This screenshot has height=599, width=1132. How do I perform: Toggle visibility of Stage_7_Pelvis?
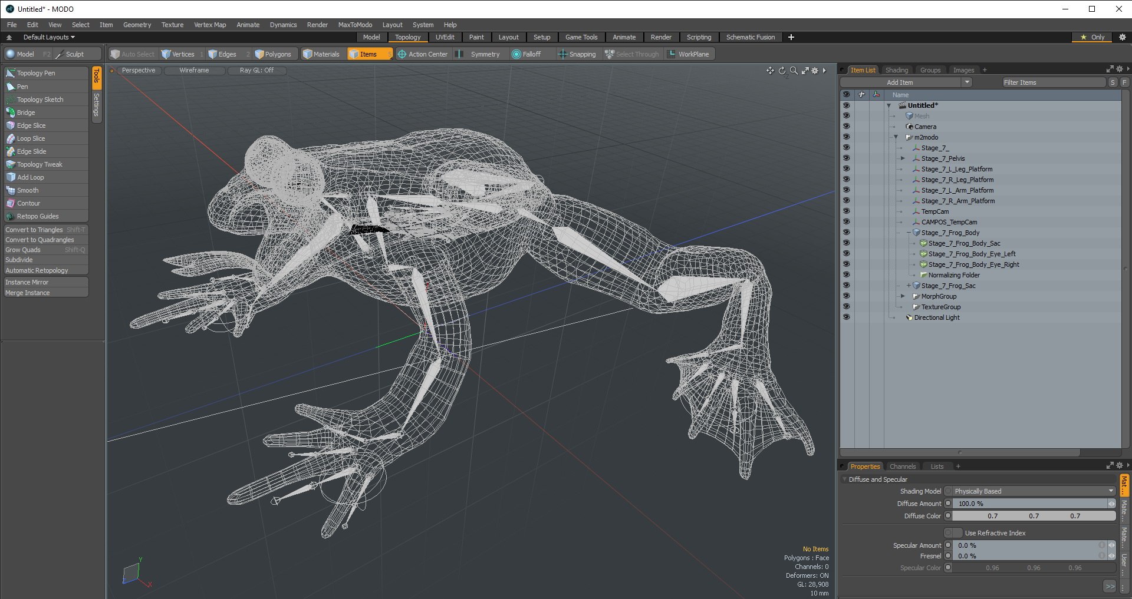click(x=846, y=158)
